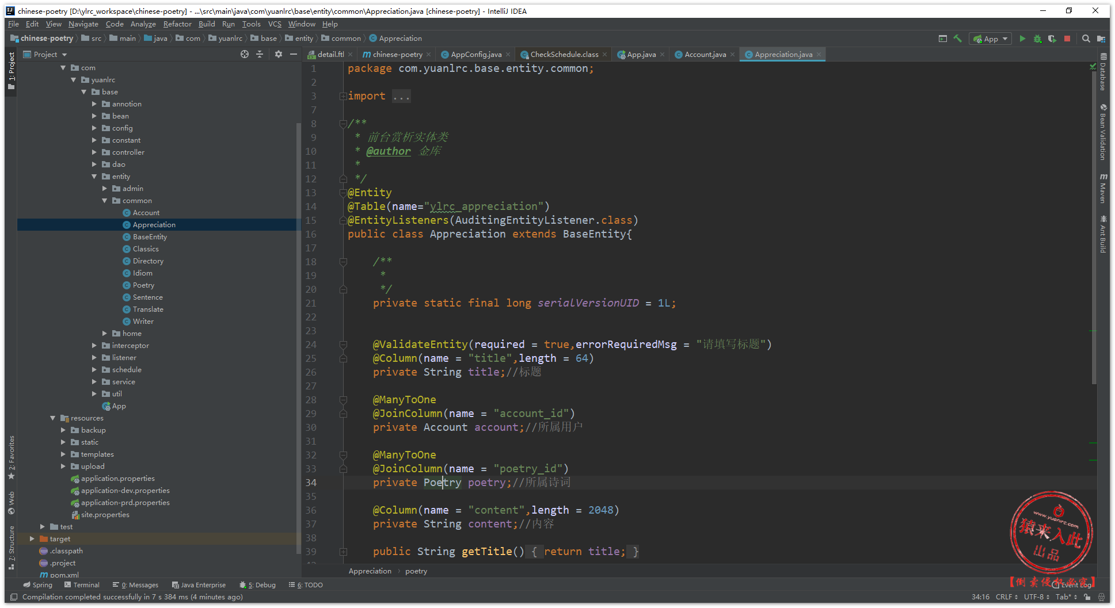Toggle the 5: Debug tool window
Viewport: 1115px width, 608px height.
258,585
